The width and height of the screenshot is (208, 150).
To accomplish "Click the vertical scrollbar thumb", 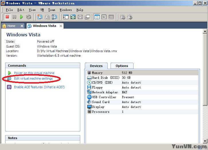I will [x=205, y=69].
